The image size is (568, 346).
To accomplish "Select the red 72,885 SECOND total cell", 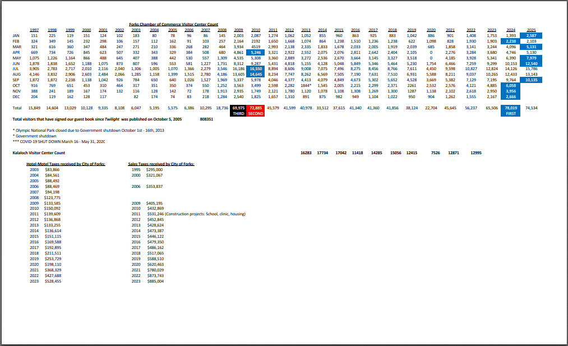I will [x=256, y=109].
